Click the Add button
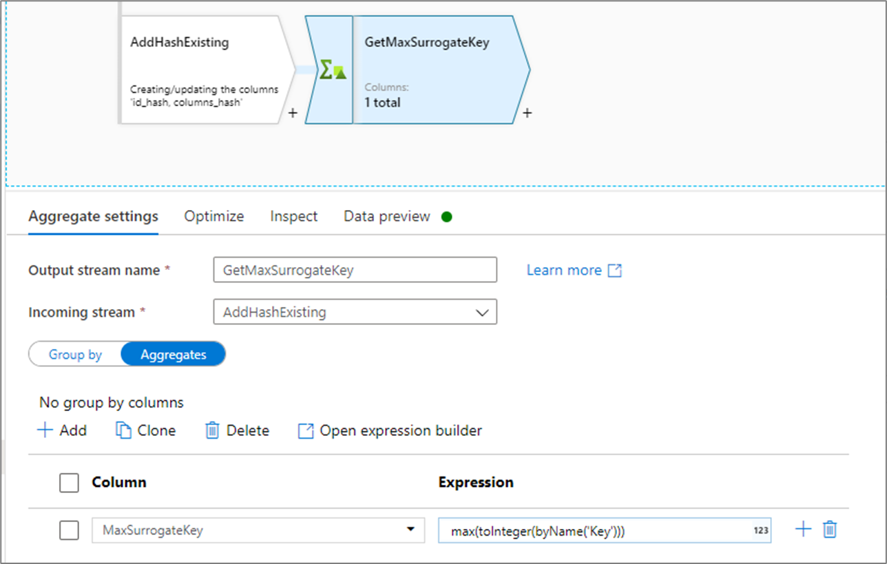Viewport: 887px width, 564px height. point(62,430)
